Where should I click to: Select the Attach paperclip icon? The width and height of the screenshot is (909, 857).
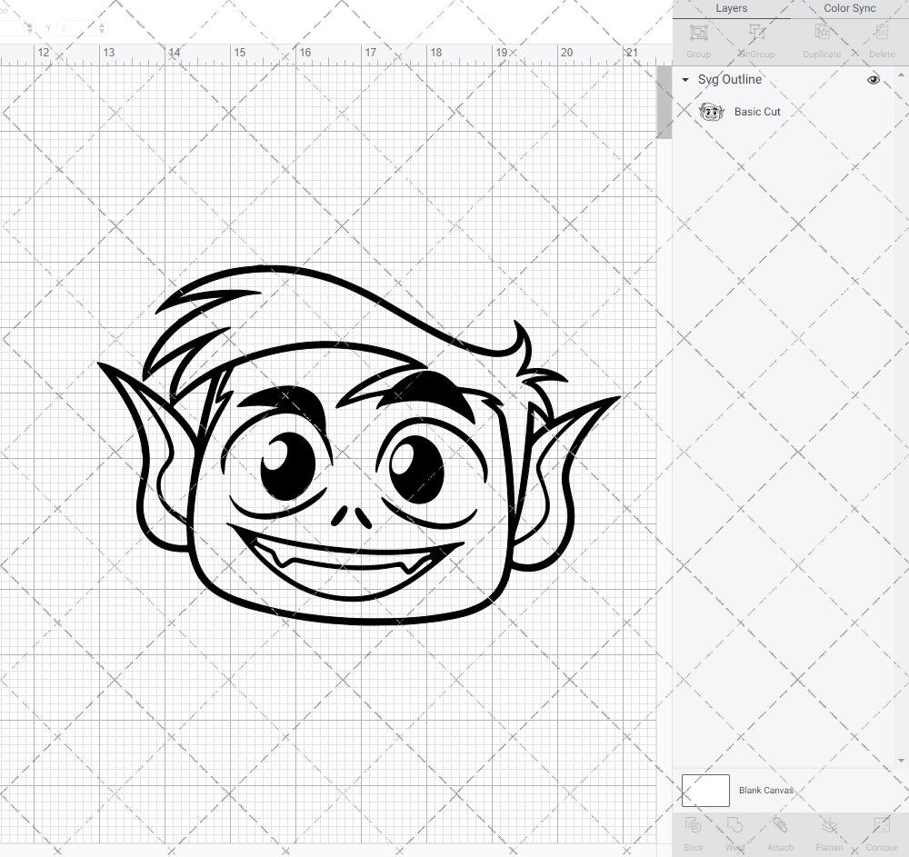tap(780, 829)
